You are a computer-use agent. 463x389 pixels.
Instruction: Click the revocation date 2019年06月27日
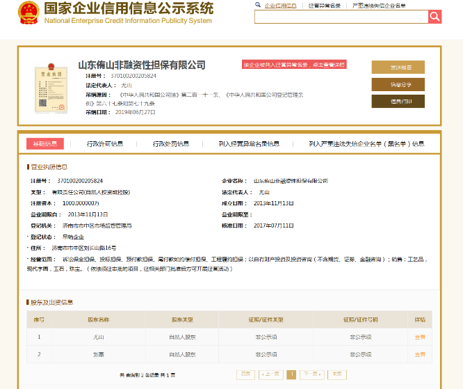pyautogui.click(x=136, y=112)
